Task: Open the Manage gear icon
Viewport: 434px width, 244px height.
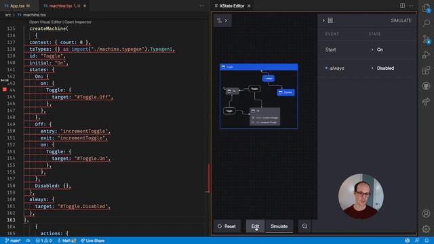Action: 427,229
